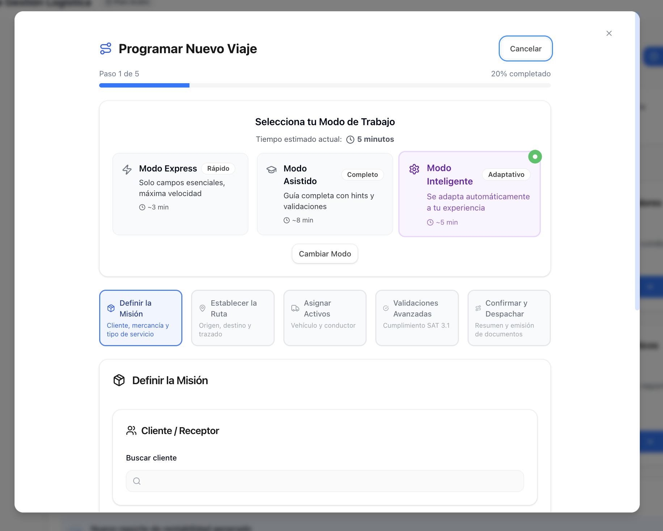Click the Cambiar Modo button

click(x=325, y=254)
